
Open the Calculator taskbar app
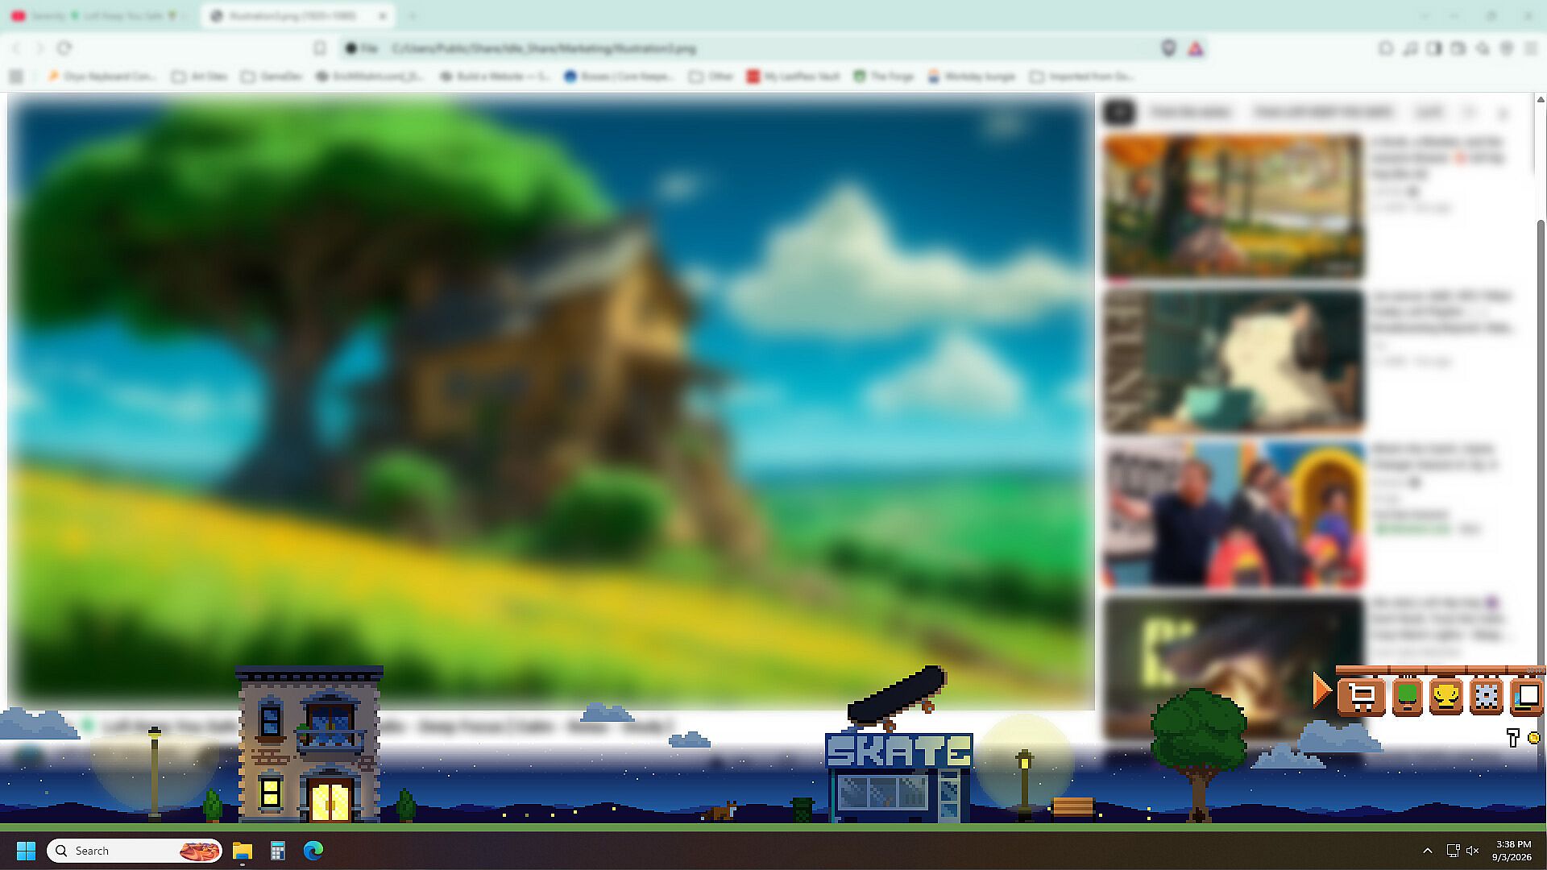[278, 851]
